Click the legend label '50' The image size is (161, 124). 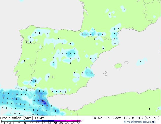[78, 123]
